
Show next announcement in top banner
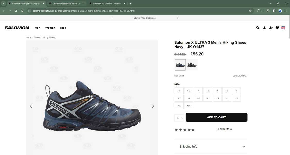pos(177,18)
